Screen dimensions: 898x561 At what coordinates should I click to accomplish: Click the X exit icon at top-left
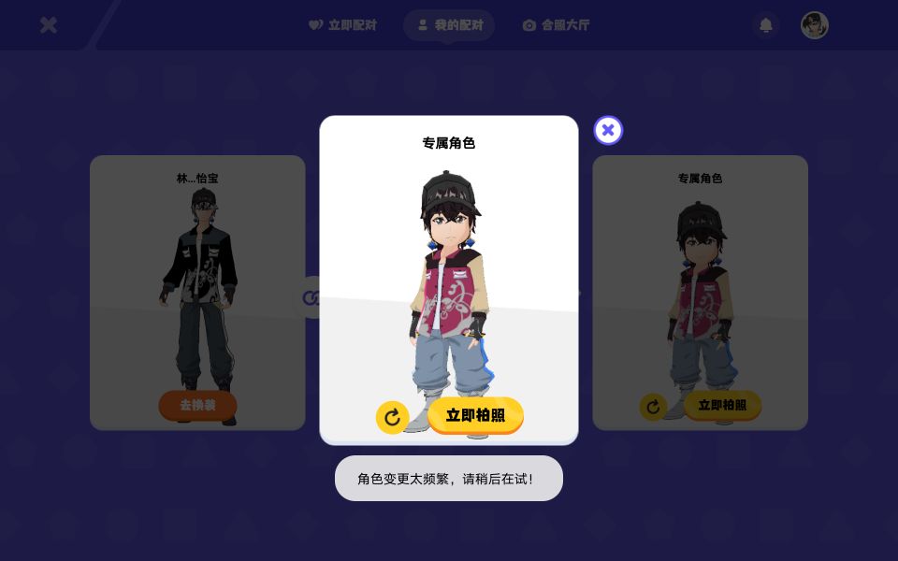tap(49, 25)
